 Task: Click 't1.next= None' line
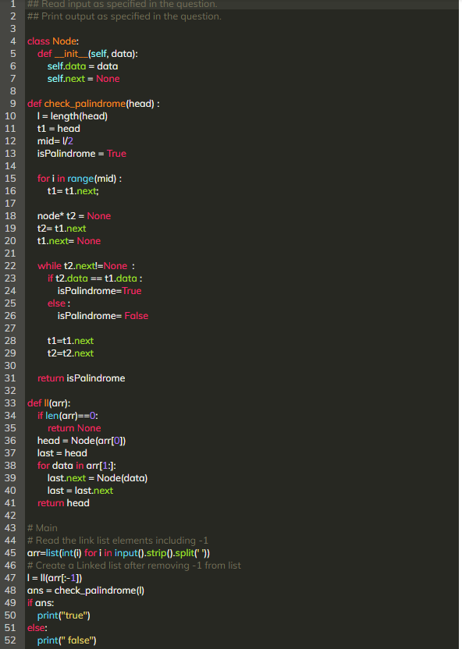click(x=69, y=241)
